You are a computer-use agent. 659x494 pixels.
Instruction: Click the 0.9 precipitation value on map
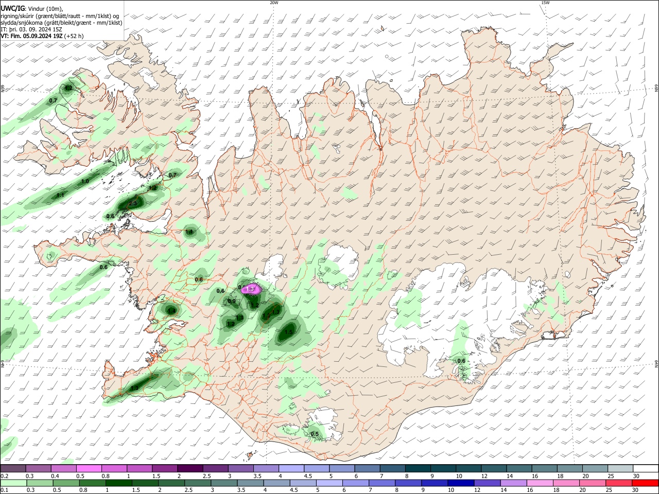(x=232, y=302)
